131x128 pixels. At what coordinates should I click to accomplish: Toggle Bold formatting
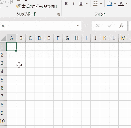click(66, 4)
